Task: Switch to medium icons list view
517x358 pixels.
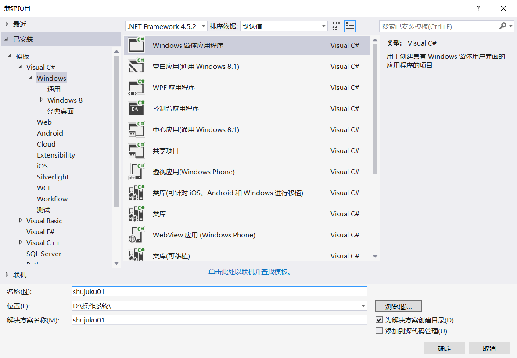Action: pyautogui.click(x=350, y=26)
